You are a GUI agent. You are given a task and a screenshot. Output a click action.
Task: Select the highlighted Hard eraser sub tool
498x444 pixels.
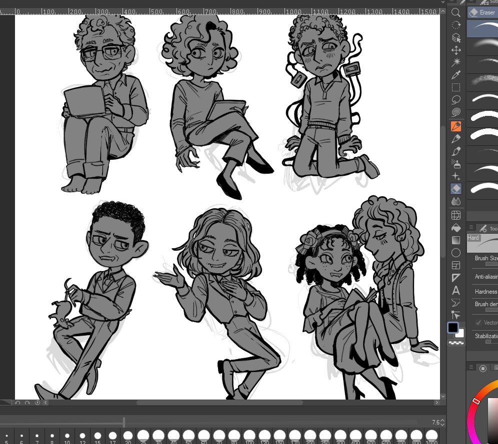click(x=482, y=28)
